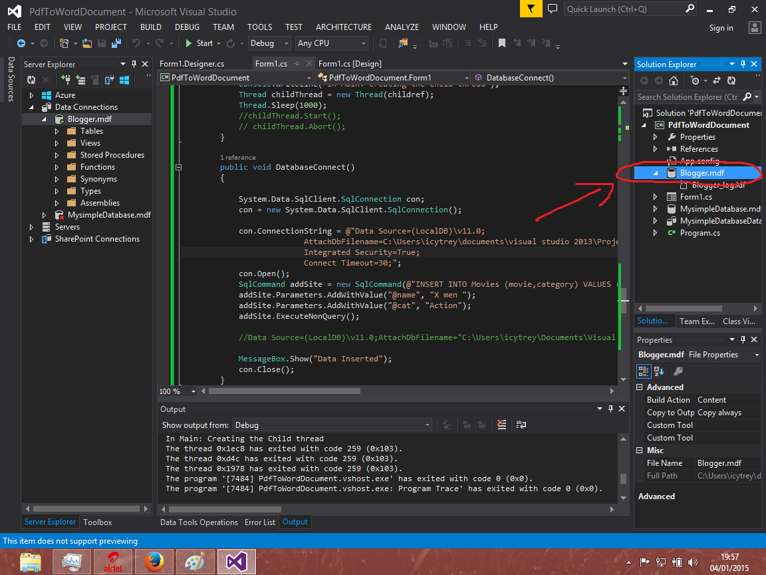Click Sync with Active Document icon
The image size is (766, 575).
[x=717, y=81]
